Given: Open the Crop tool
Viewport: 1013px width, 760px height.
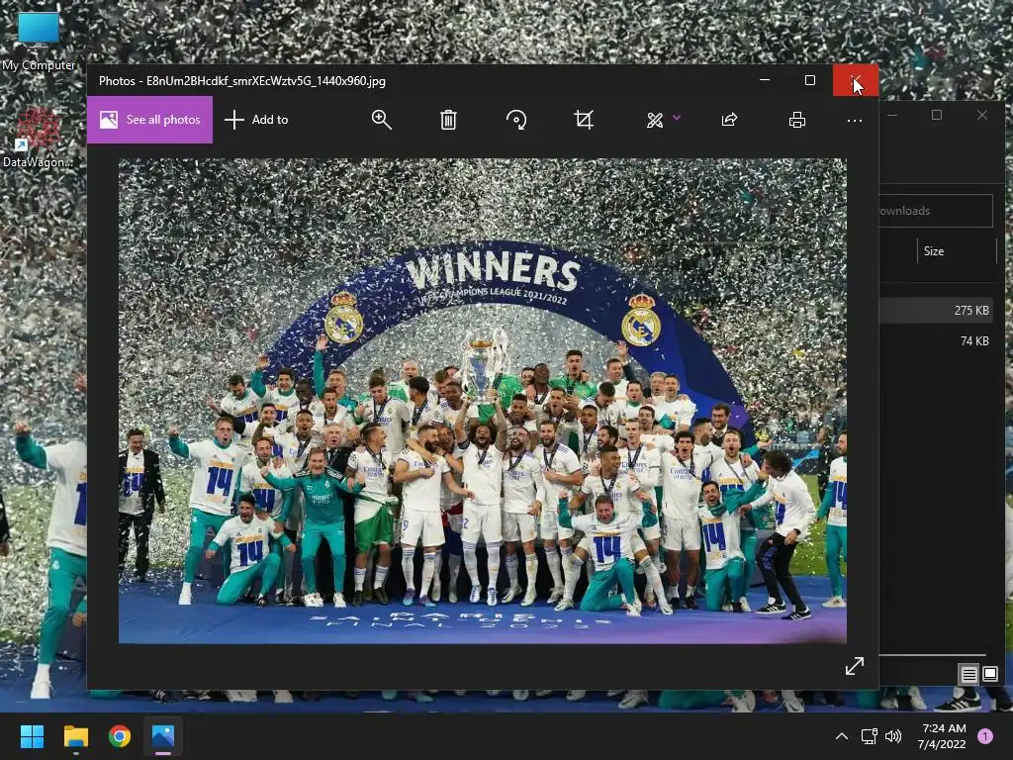Looking at the screenshot, I should pos(584,120).
